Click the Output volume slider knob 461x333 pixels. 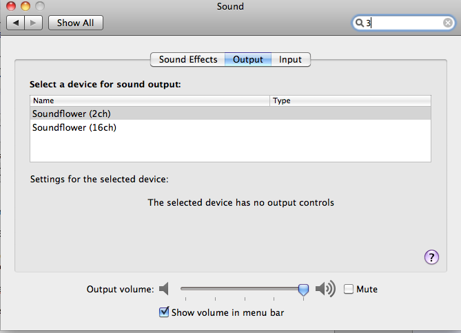[x=303, y=290]
